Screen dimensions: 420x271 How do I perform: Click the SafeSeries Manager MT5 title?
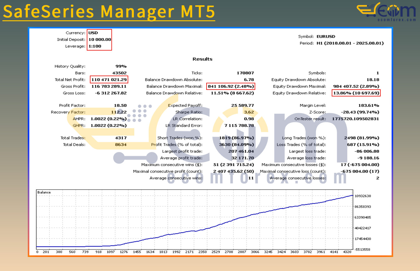[x=109, y=12]
